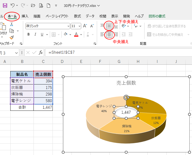Screen dimensions: 192x155
Task: Customize the quick access toolbar dropdown
Action: 56,6
